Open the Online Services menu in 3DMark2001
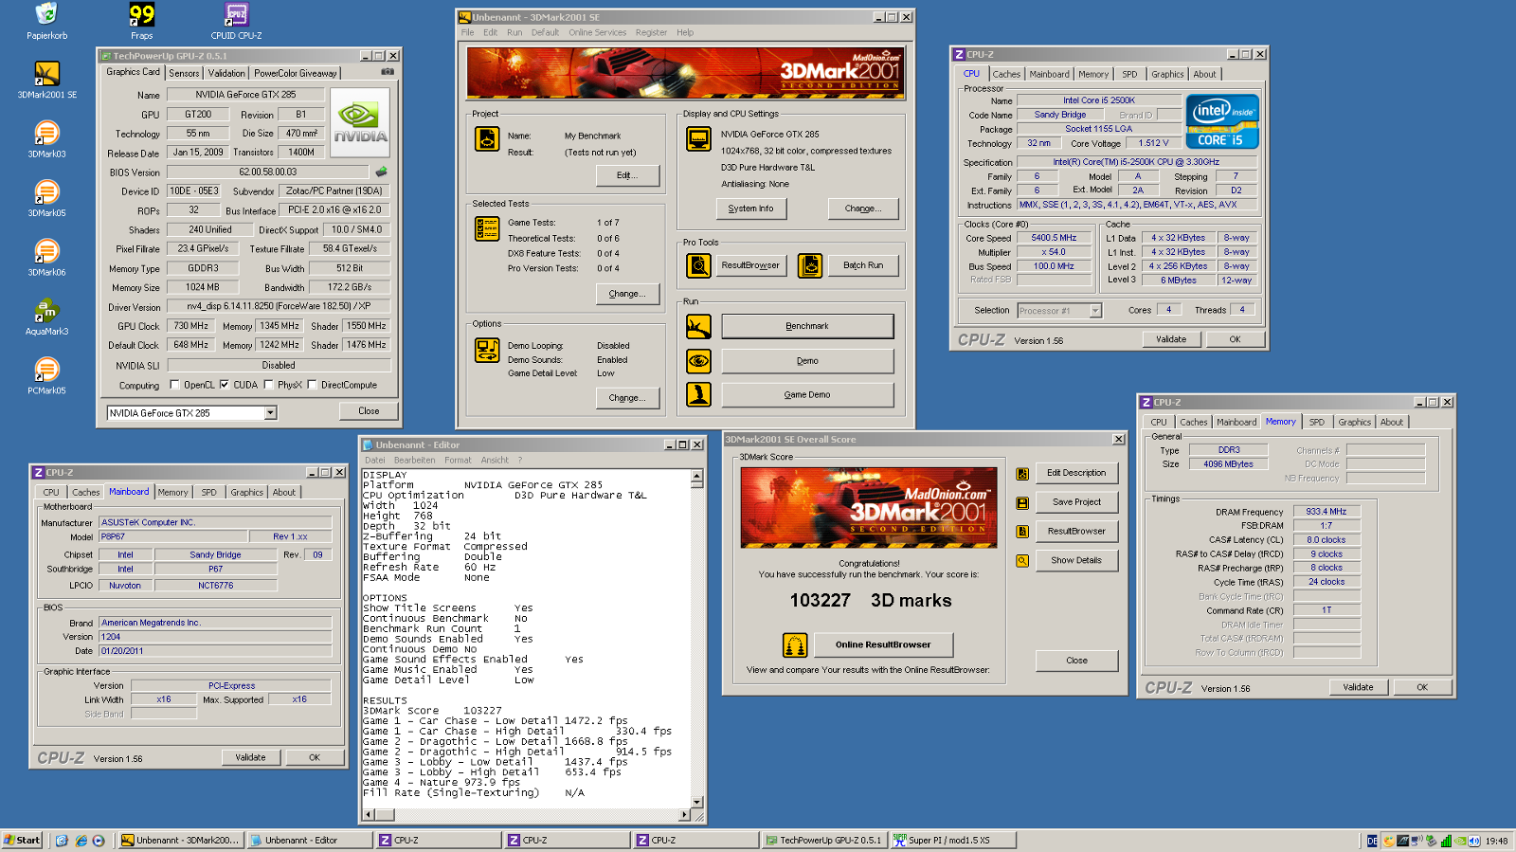The image size is (1516, 852). [x=597, y=32]
